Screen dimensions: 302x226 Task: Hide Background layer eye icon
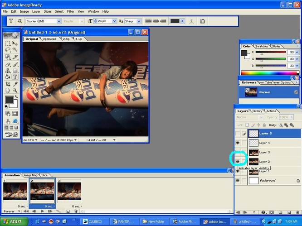[238, 180]
